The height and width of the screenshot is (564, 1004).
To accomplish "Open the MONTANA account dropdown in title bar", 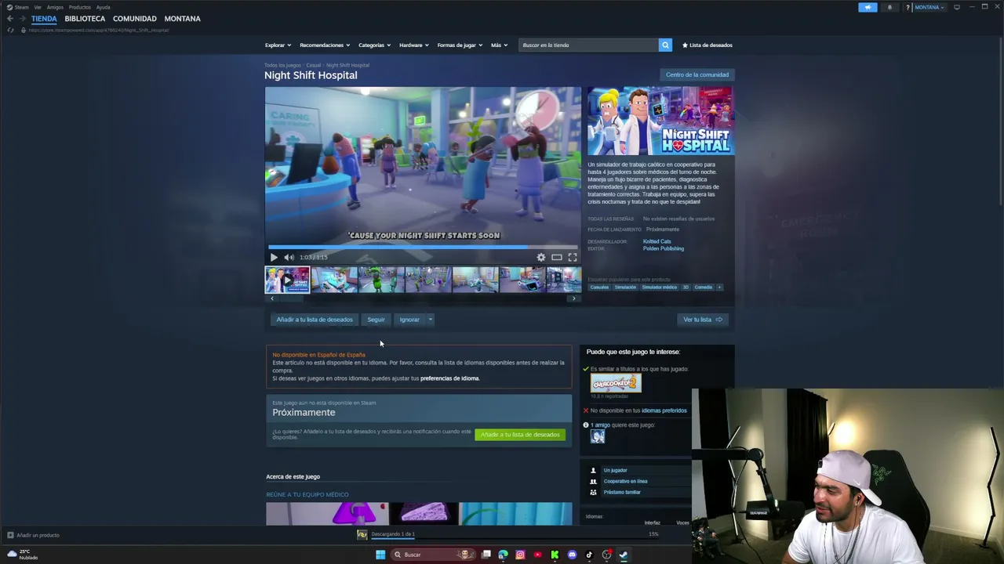I will [x=929, y=7].
